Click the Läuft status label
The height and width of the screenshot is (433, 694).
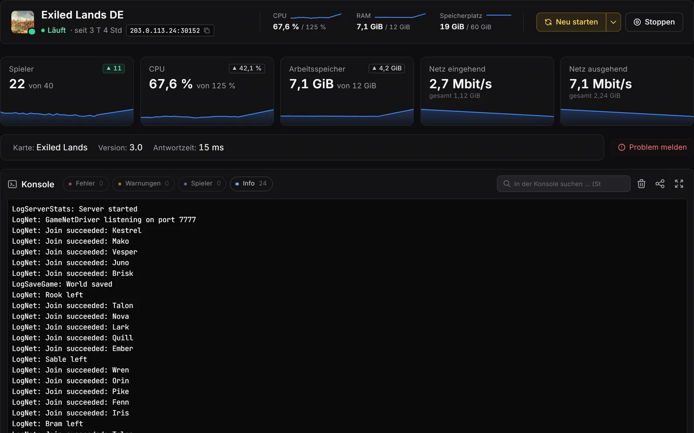tap(56, 30)
